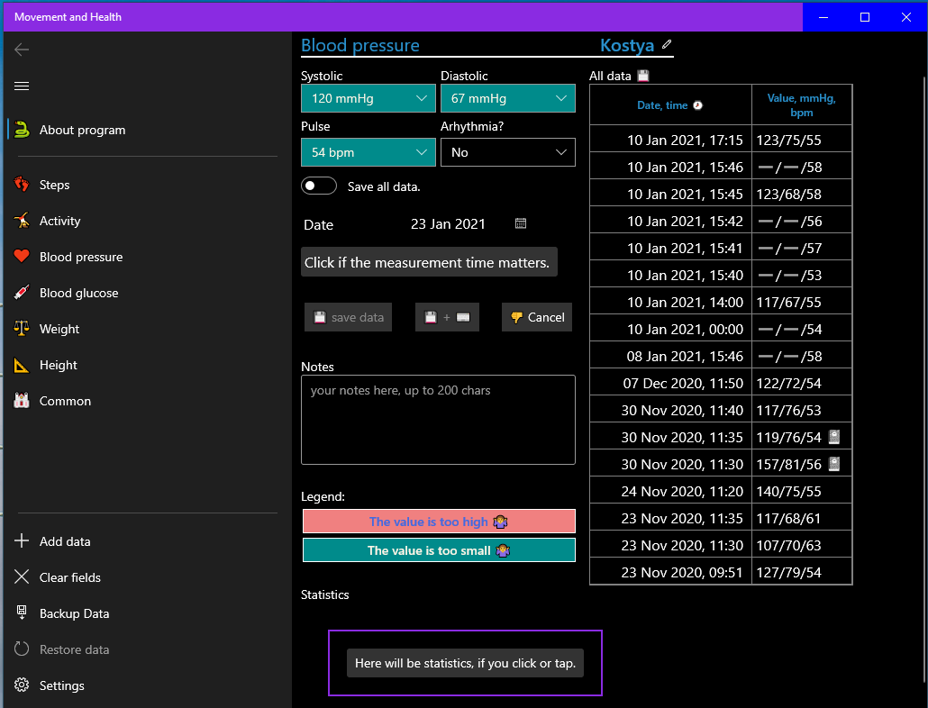928x708 pixels.
Task: Click the hamburger menu icon
Action: 22,86
